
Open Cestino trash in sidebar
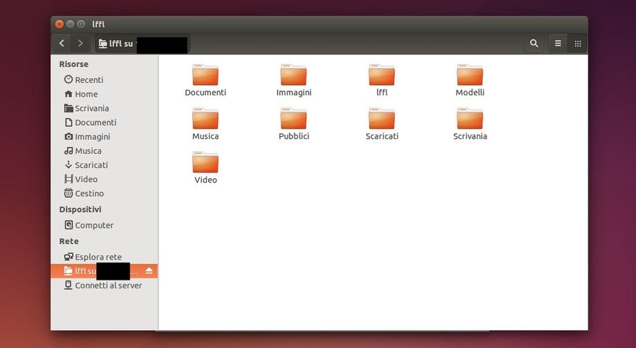(x=88, y=193)
